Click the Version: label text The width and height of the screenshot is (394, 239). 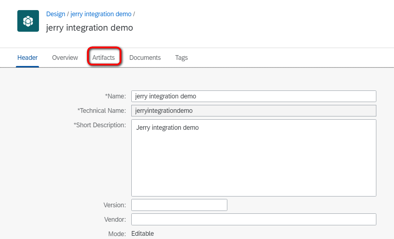point(114,205)
